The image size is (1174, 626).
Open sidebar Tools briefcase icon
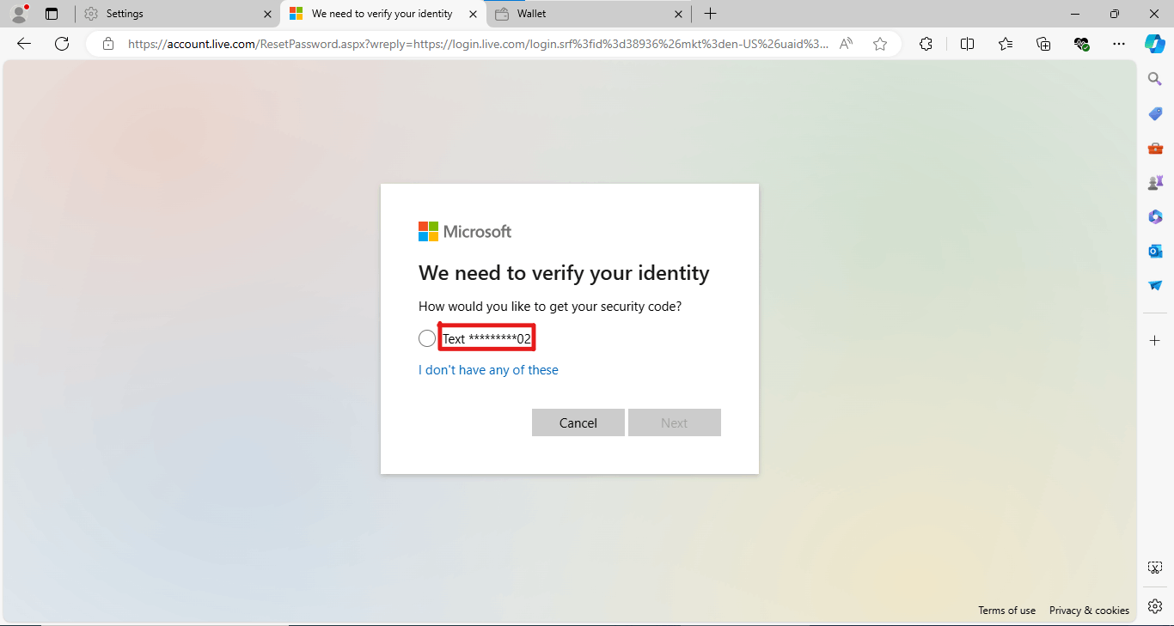click(x=1155, y=149)
